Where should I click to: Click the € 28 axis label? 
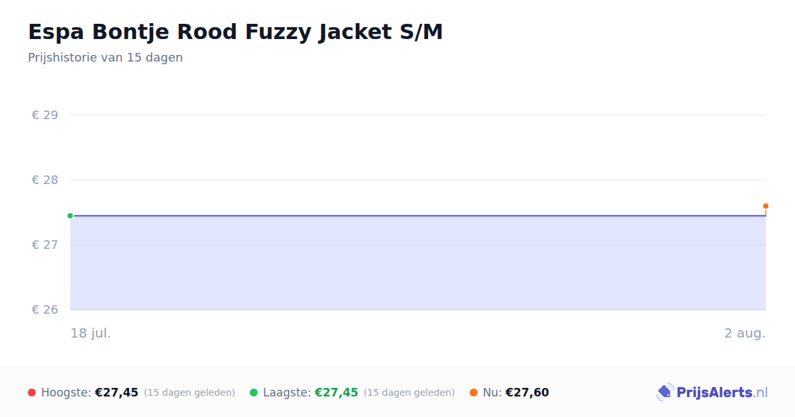click(x=45, y=180)
